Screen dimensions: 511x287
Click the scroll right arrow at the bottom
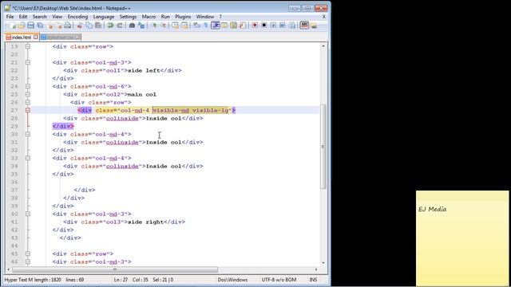(x=316, y=269)
